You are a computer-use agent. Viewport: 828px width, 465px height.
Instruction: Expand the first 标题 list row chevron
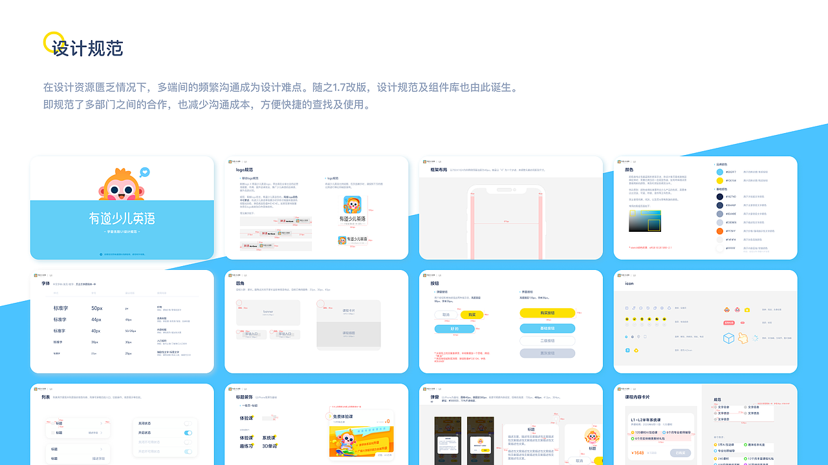click(x=101, y=424)
